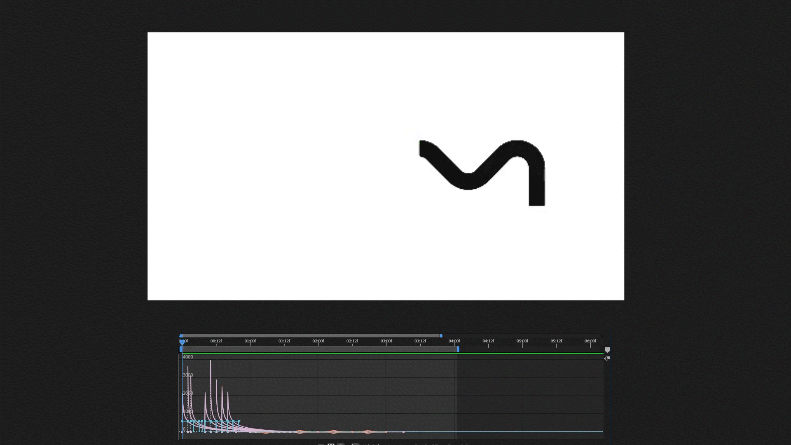Click the blue current-time indicator playhead
This screenshot has height=445, width=791.
coord(182,342)
